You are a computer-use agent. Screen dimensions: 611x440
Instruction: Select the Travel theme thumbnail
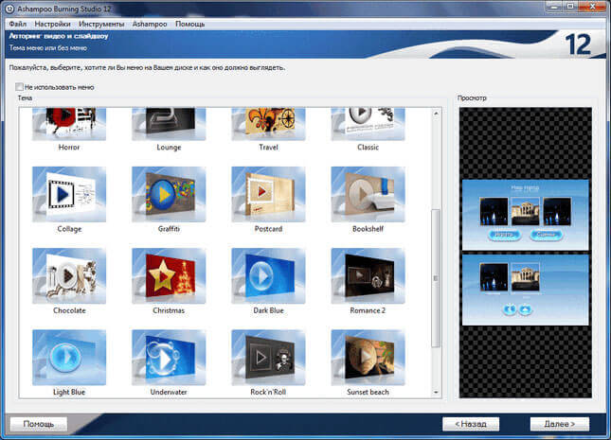click(x=268, y=124)
